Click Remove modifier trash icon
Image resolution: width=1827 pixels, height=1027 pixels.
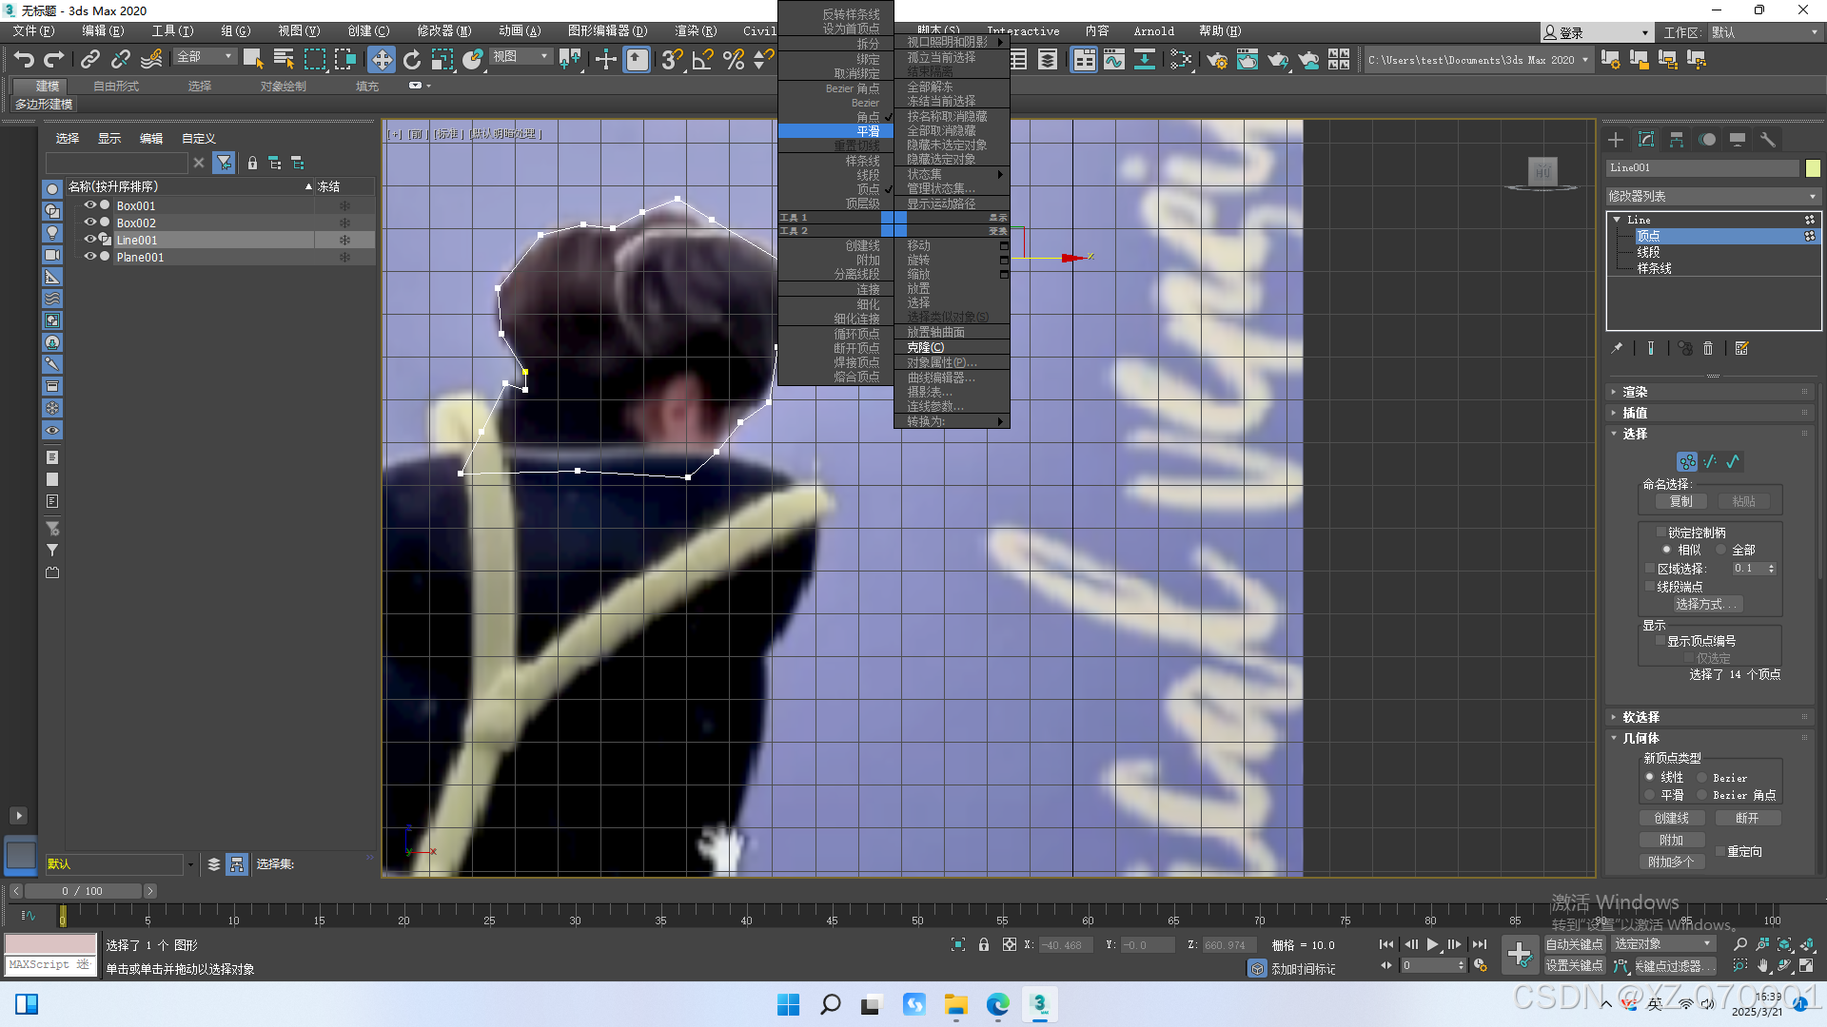coord(1708,349)
